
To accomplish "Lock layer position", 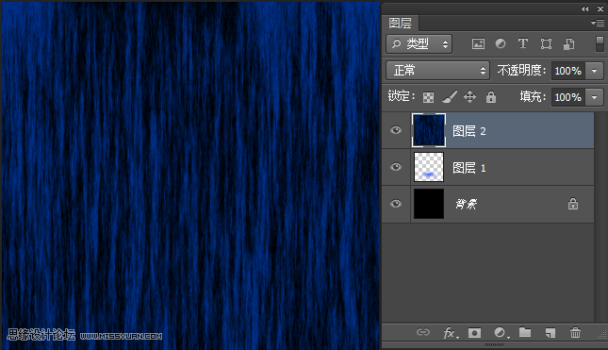I will [469, 96].
